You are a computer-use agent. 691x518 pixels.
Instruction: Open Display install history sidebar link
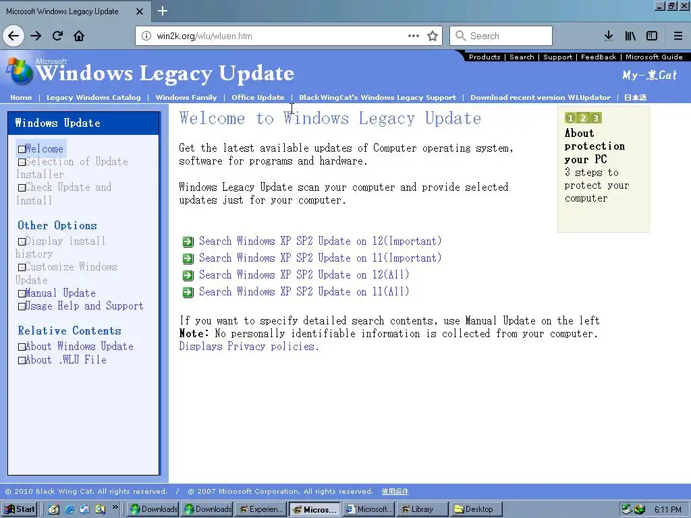point(60,248)
